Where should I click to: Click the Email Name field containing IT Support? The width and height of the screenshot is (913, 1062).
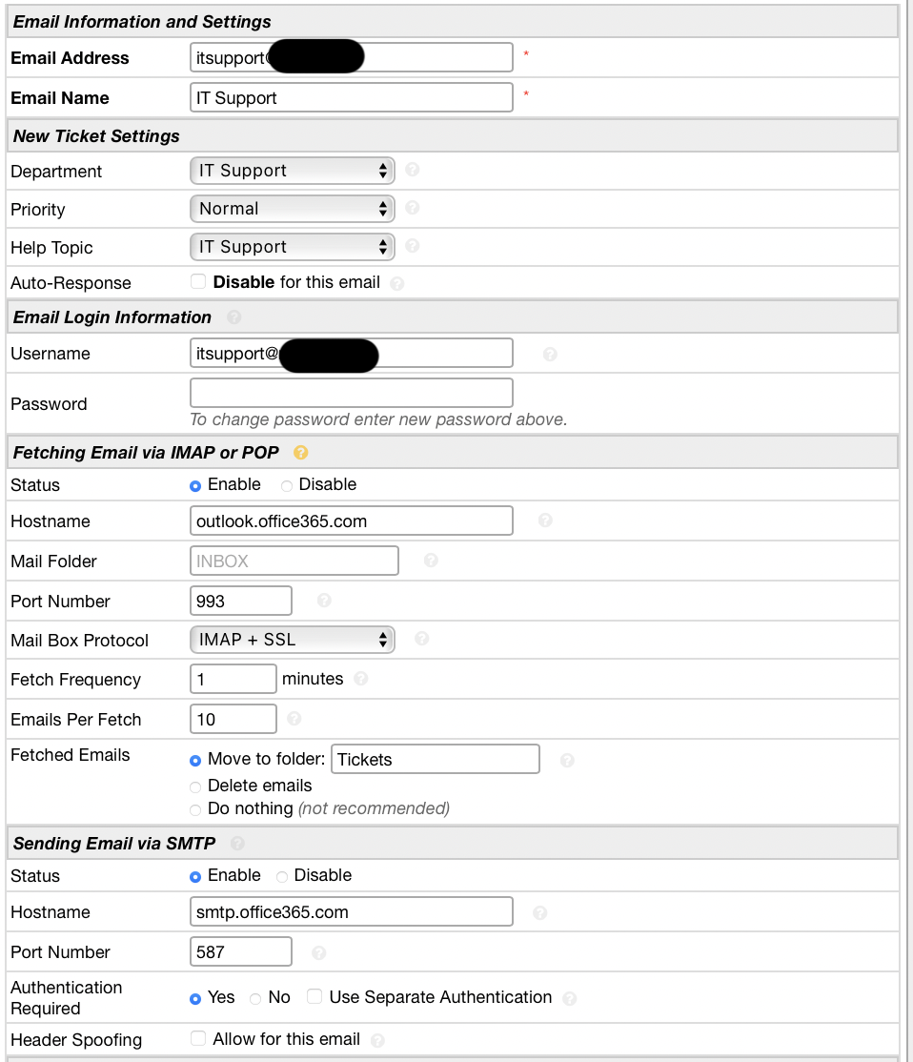352,97
